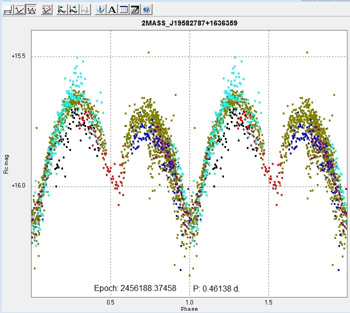Click the 1.5 phase tick label
Image resolution: width=350 pixels, height=313 pixels.
268,302
